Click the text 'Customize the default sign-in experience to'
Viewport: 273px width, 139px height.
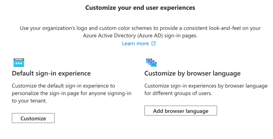[x=63, y=86]
